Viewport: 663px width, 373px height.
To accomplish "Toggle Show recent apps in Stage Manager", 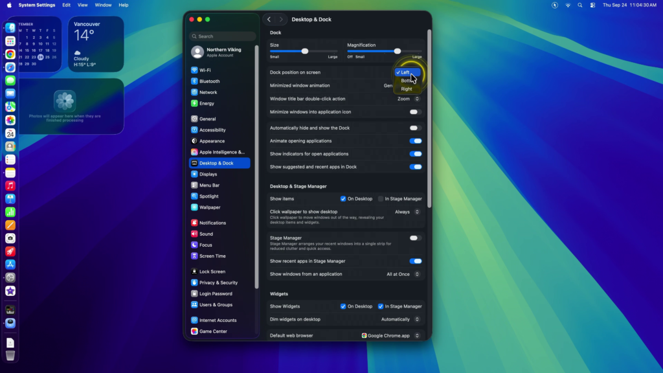I will 415,261.
